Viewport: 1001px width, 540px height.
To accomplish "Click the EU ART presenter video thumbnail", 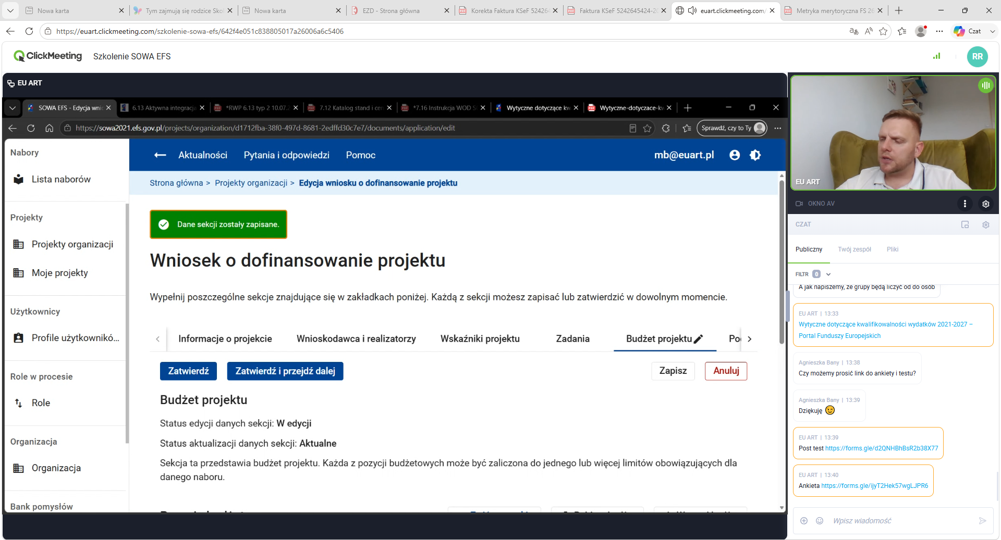I will pyautogui.click(x=894, y=133).
